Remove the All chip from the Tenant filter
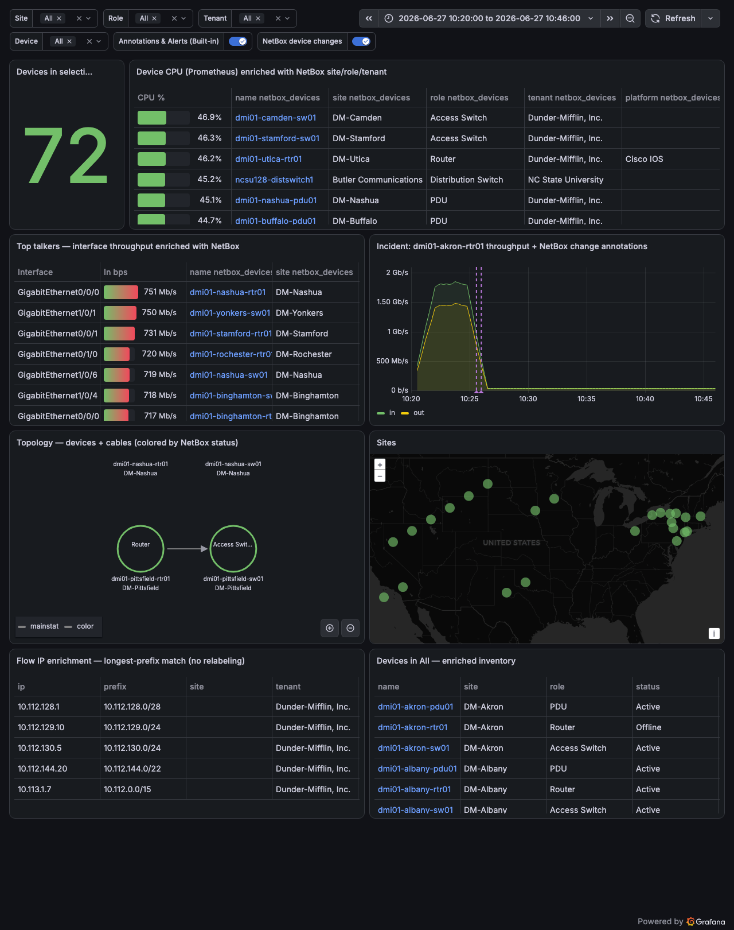Screen dimensions: 734x930 point(258,18)
